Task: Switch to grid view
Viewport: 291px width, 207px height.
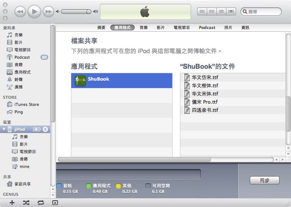Action: coord(222,12)
